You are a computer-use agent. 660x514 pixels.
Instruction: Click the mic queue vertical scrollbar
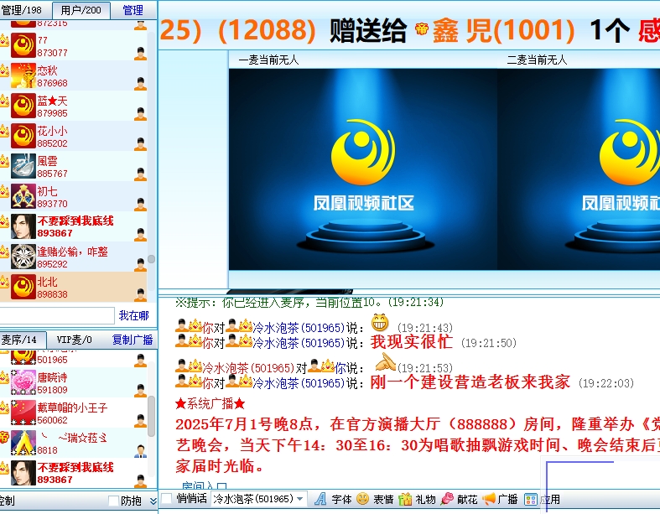click(151, 417)
